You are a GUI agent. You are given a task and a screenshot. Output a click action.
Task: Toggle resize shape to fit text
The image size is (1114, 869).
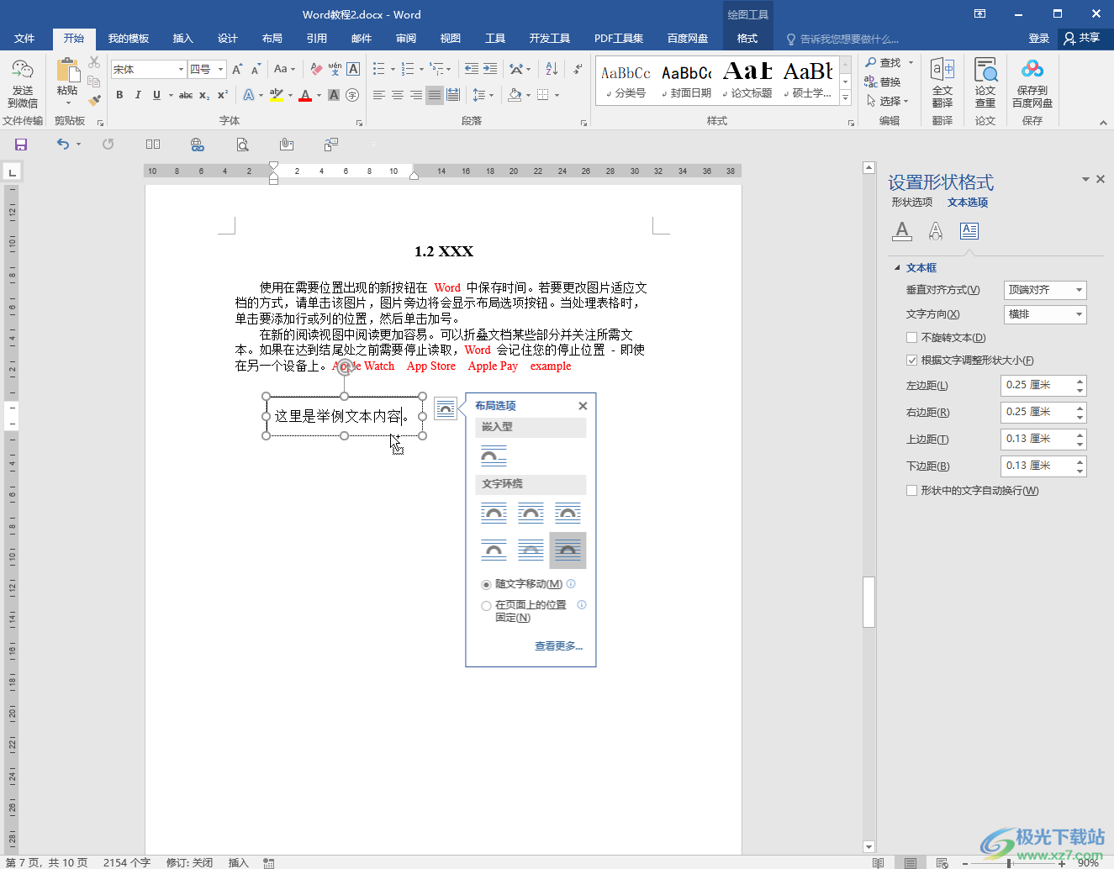[912, 361]
